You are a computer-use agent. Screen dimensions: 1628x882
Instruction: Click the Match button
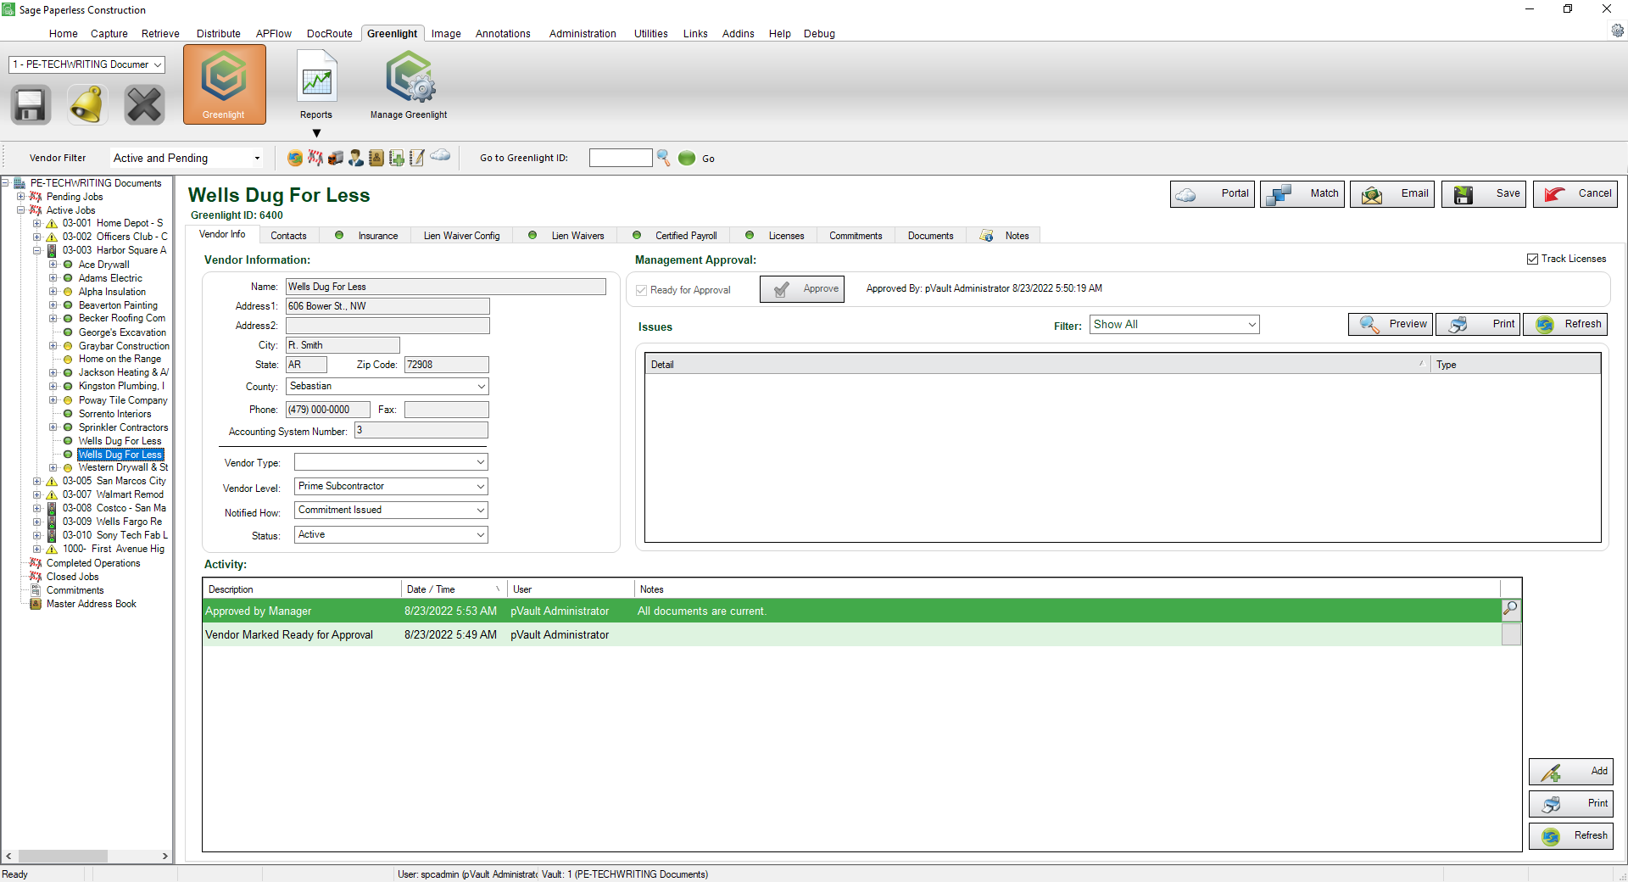point(1302,194)
